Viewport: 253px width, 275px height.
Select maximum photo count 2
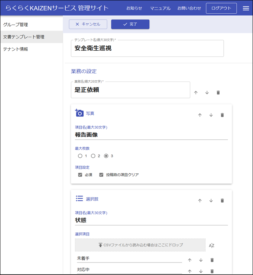pos(93,156)
